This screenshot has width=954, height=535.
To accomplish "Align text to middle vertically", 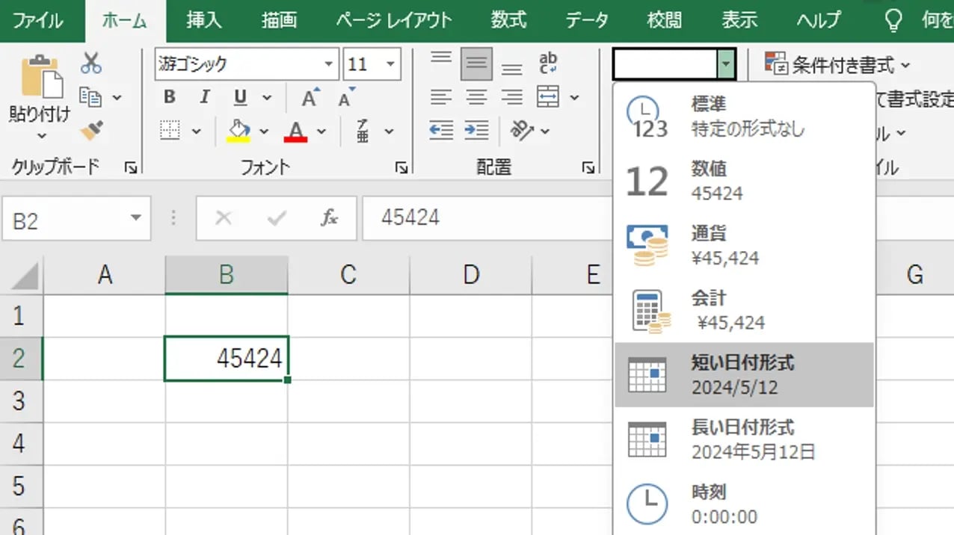I will (x=476, y=64).
